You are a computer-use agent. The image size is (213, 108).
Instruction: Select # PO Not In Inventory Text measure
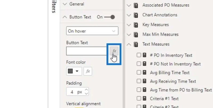point(175,64)
